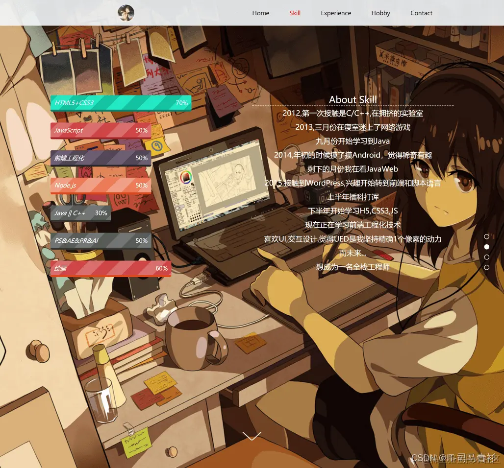Click the HTML5+CSS3 70% skill bar

pyautogui.click(x=121, y=103)
